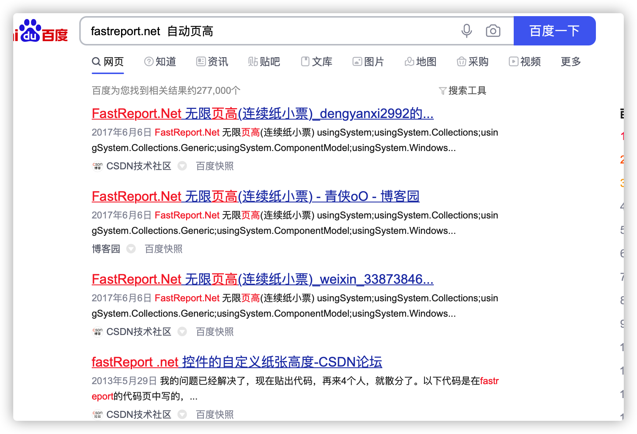
Task: Open 搜索工具 via the funnel icon
Action: click(442, 91)
